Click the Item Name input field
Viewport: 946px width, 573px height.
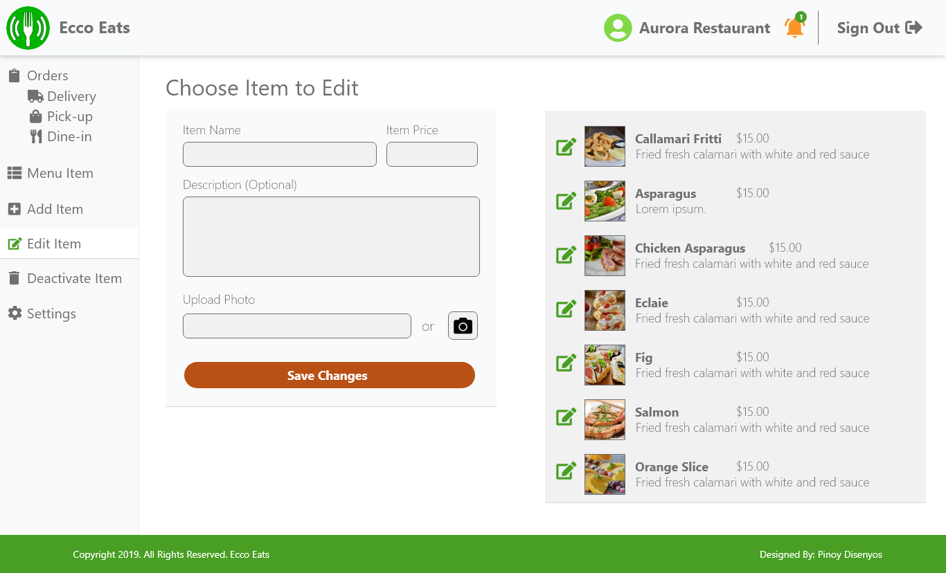[x=280, y=154]
